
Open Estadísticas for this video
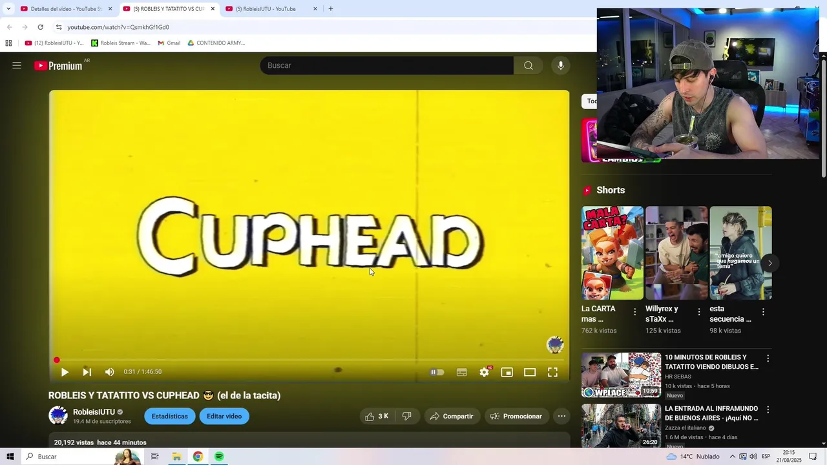coord(170,417)
